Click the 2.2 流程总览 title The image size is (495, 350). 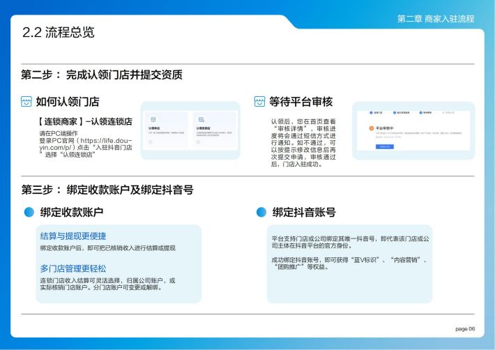tap(59, 32)
